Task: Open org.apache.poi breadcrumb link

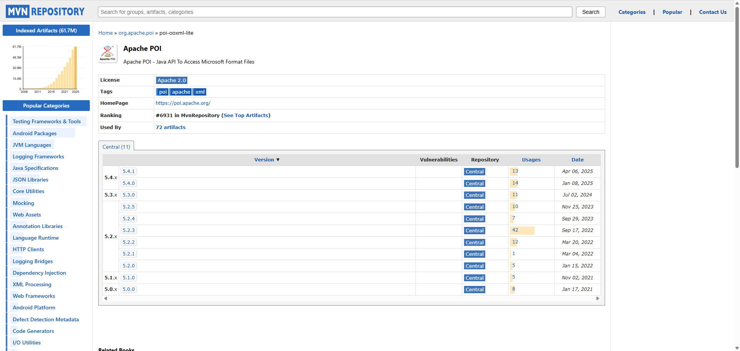Action: pyautogui.click(x=136, y=33)
